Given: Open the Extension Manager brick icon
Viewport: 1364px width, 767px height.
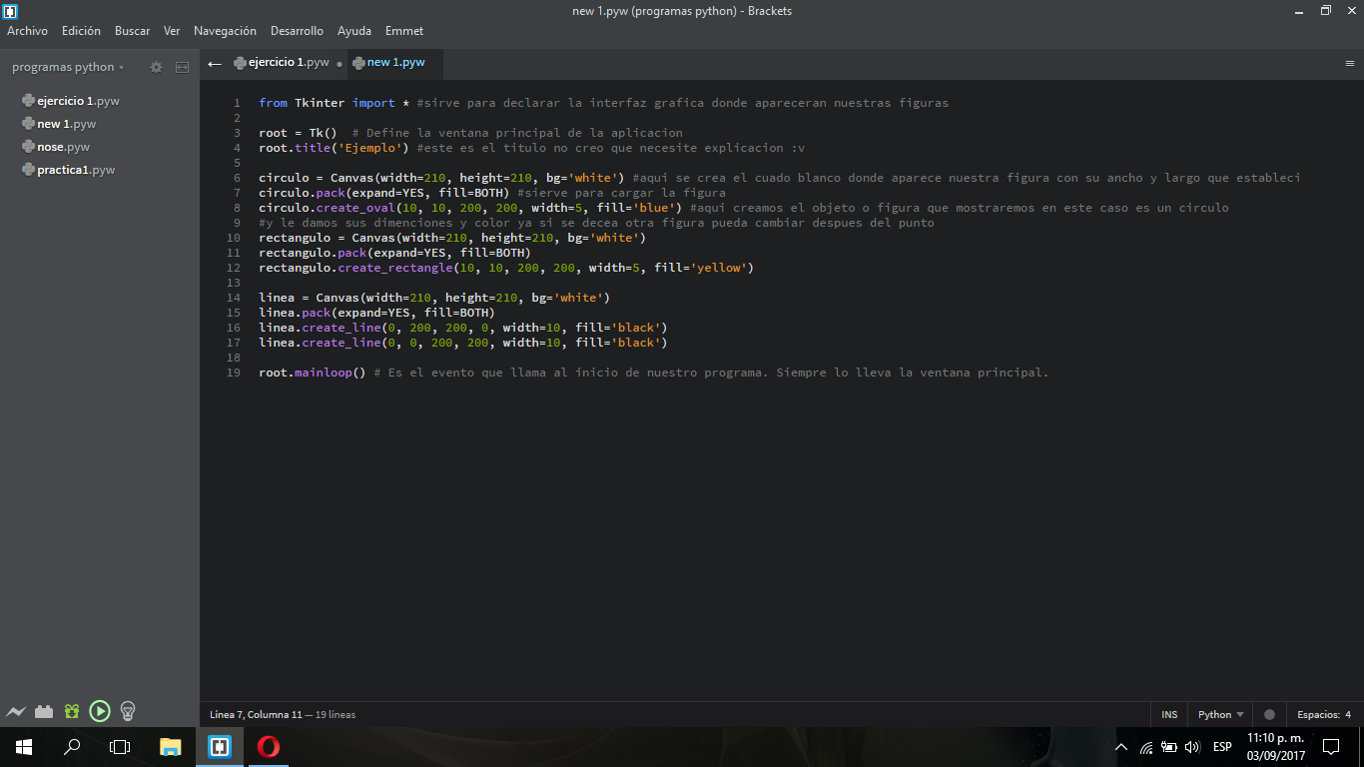Looking at the screenshot, I should pos(44,711).
